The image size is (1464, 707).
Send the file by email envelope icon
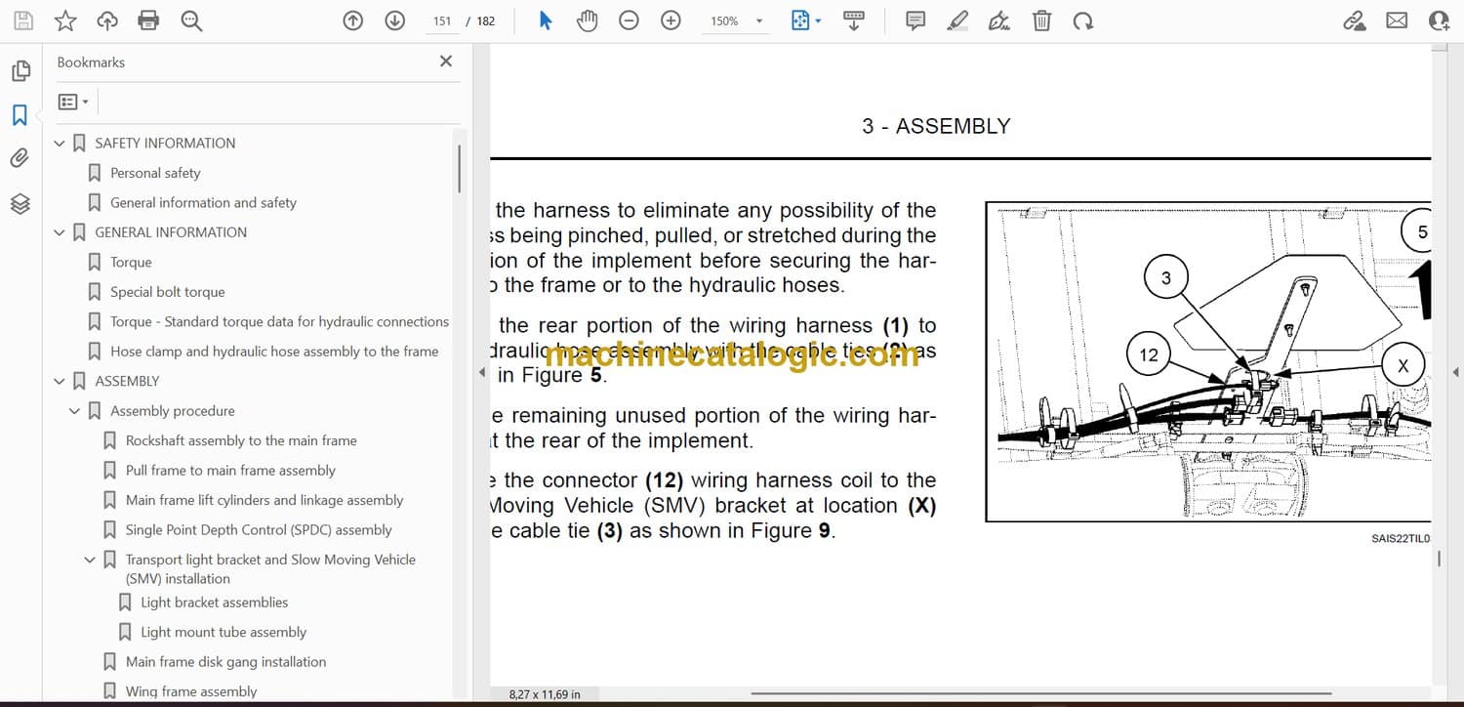[1397, 21]
